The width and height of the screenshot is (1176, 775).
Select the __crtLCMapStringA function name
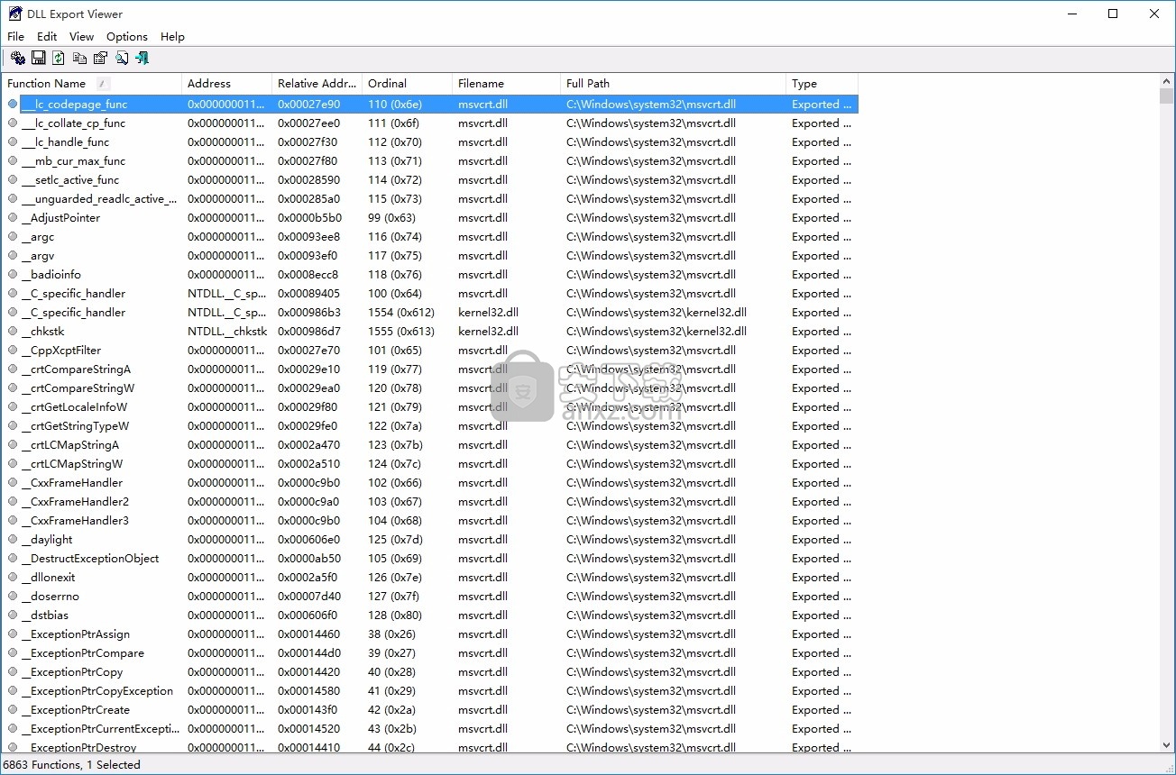coord(71,445)
